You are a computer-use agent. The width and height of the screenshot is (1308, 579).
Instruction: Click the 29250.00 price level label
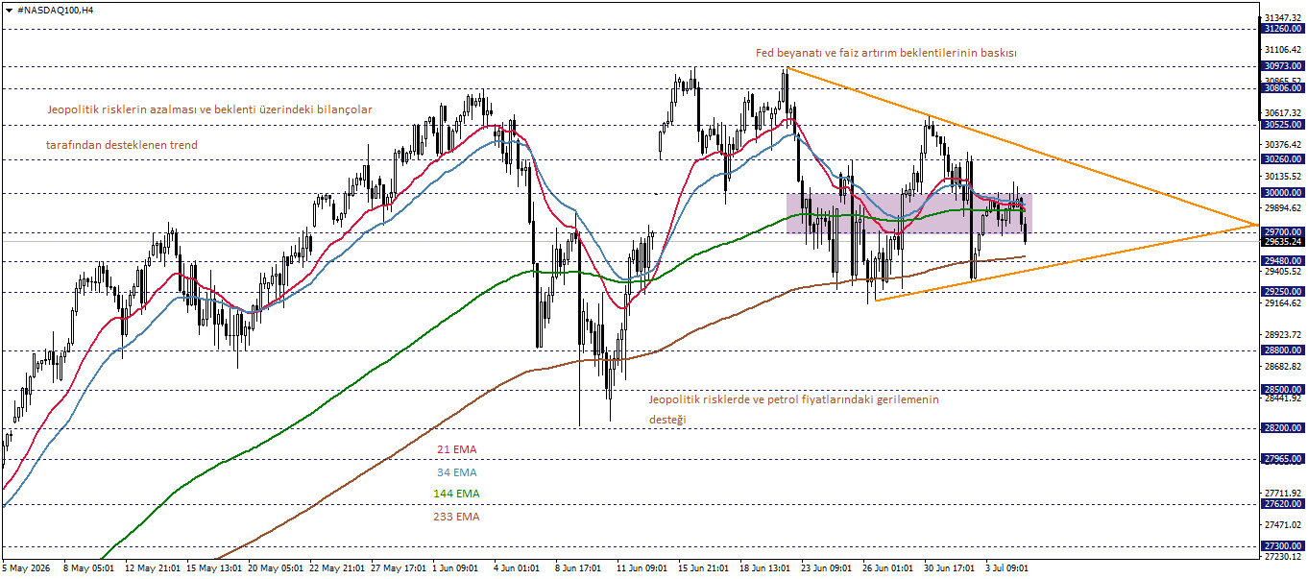[1284, 290]
